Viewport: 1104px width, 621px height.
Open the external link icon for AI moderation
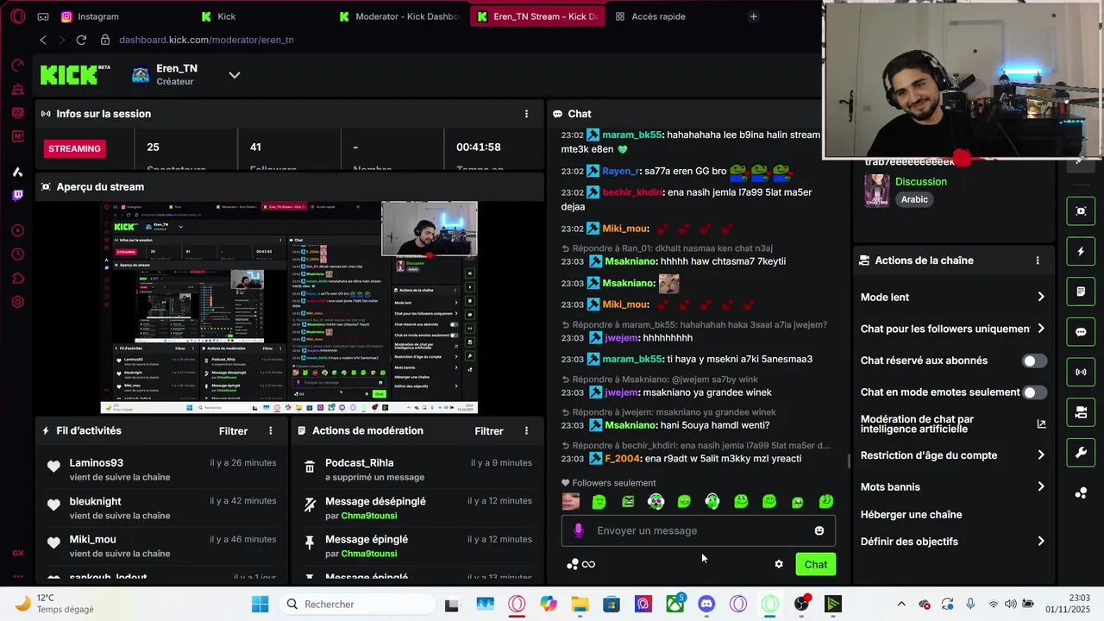click(x=1041, y=423)
